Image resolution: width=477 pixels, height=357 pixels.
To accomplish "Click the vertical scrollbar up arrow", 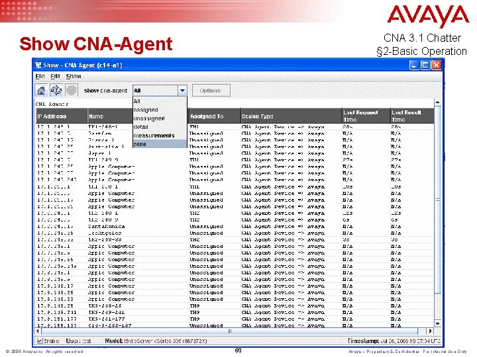I will 437,102.
